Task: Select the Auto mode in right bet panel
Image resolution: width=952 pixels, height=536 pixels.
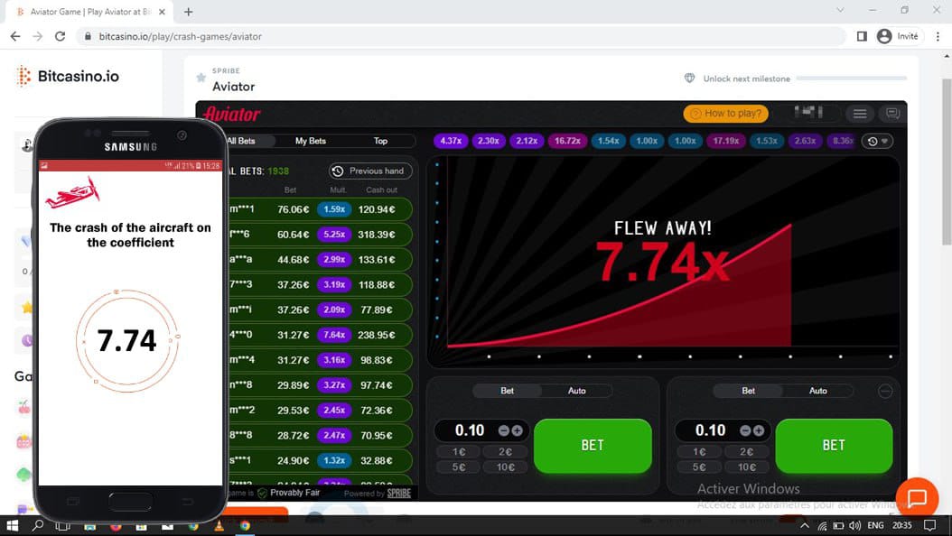Action: coord(817,391)
